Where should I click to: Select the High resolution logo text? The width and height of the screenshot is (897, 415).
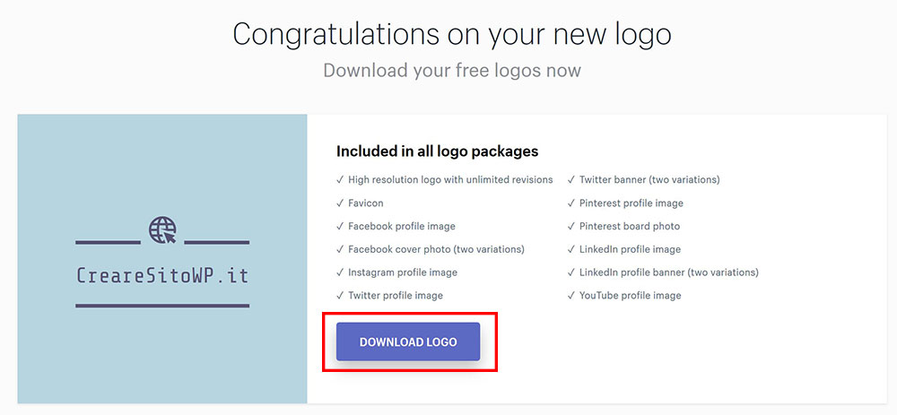coord(450,180)
